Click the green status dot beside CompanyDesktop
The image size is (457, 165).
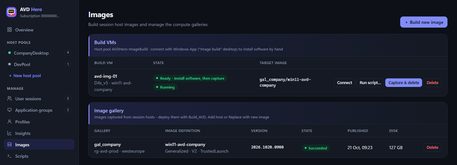click(10, 53)
